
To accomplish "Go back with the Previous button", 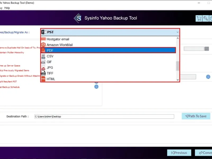I will click(x=179, y=153).
